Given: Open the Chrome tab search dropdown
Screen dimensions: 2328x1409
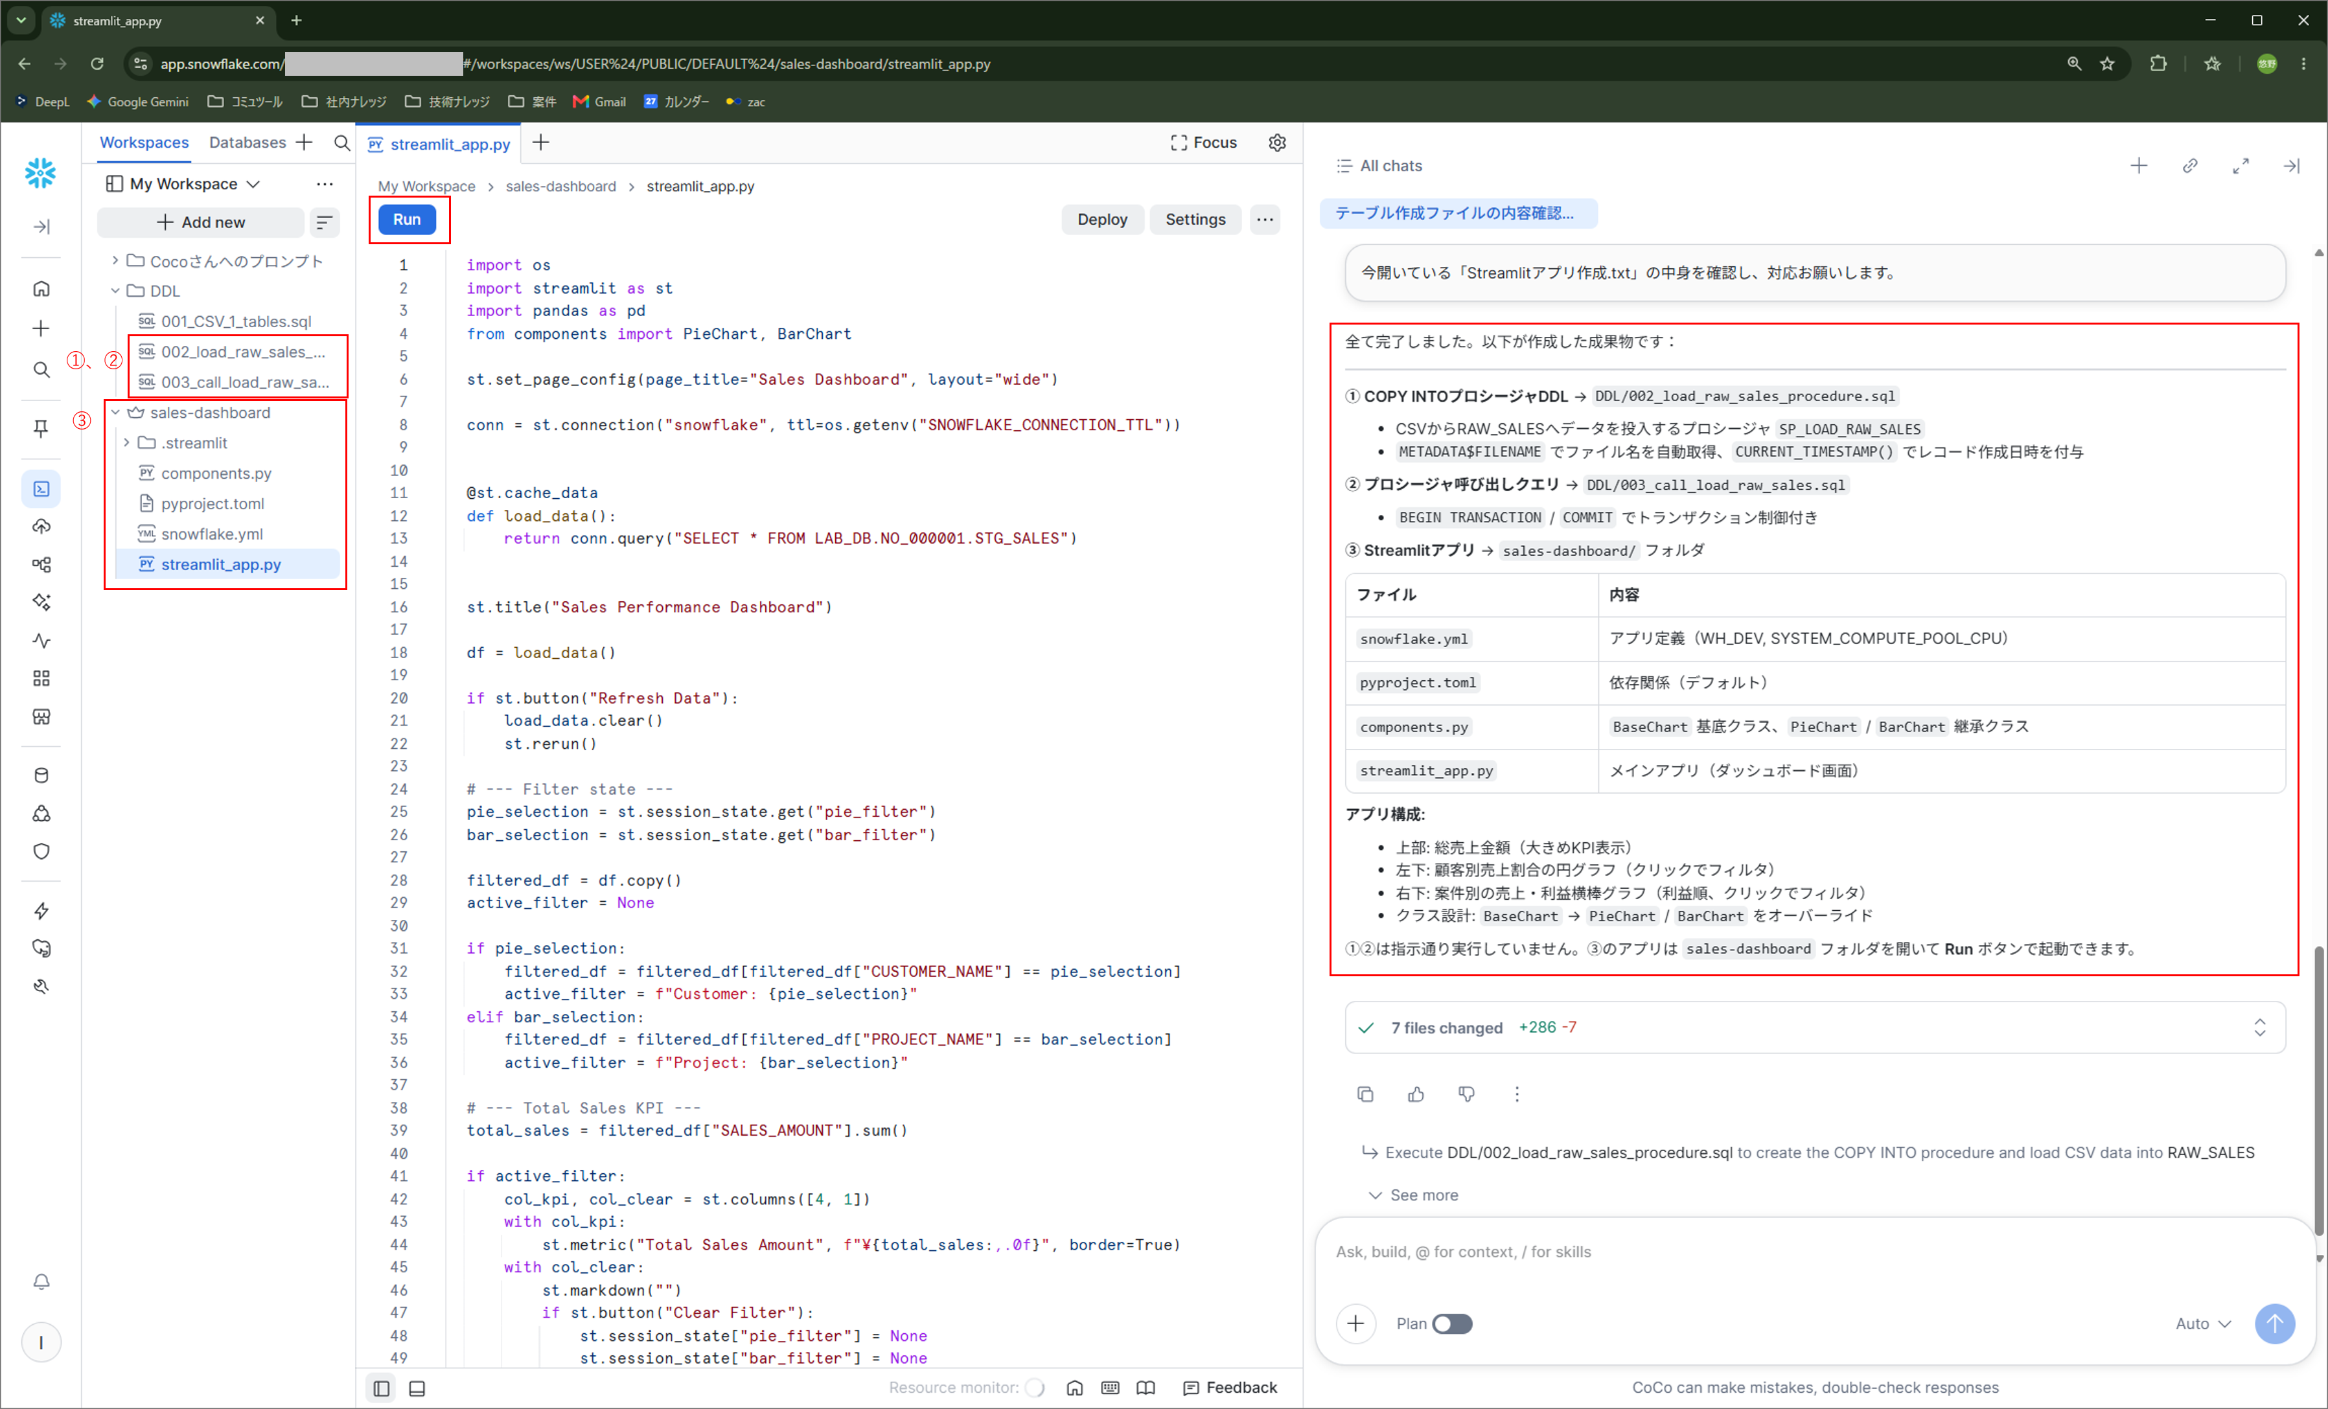Looking at the screenshot, I should click(21, 20).
